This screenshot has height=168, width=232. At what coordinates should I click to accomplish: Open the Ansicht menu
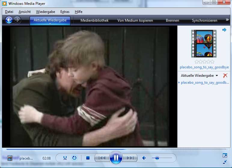point(25,12)
